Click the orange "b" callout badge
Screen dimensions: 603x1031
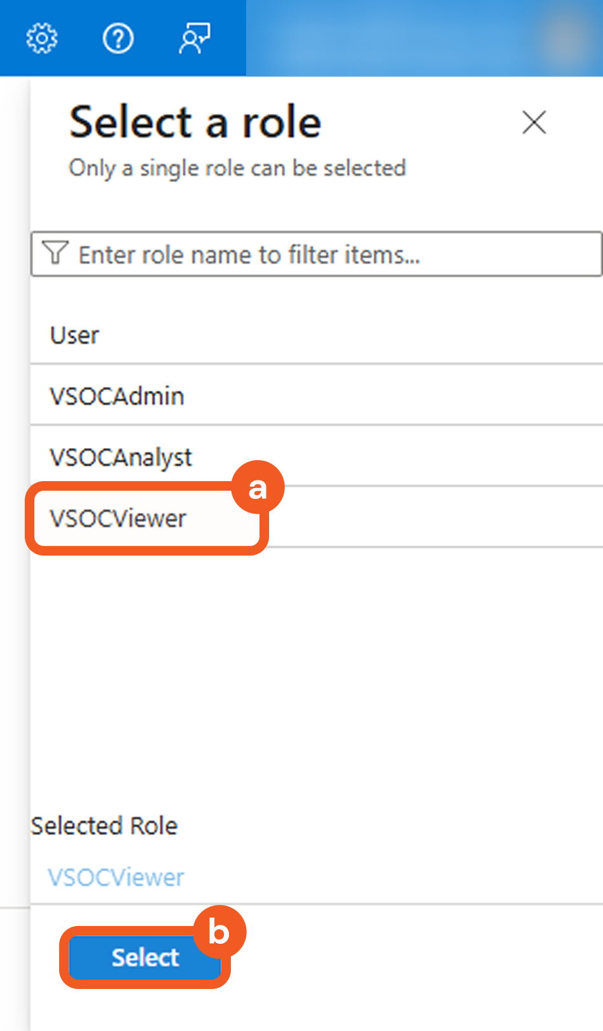pos(219,932)
